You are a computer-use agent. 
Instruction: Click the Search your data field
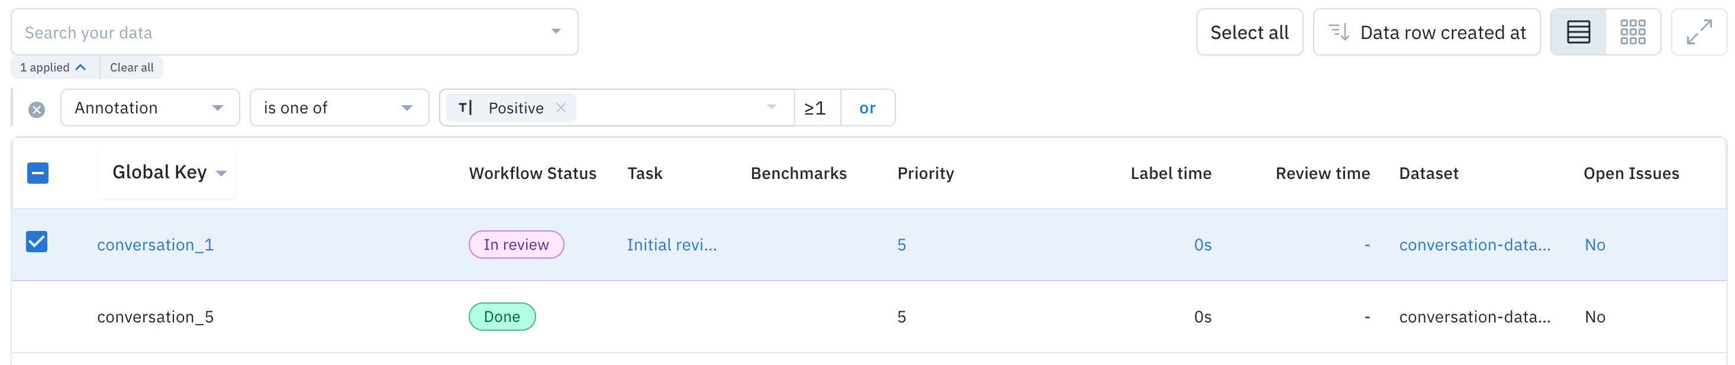tap(283, 32)
